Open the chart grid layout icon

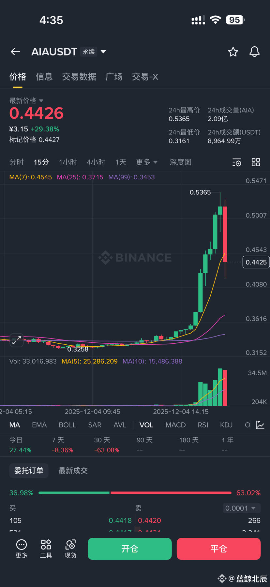coord(256,162)
